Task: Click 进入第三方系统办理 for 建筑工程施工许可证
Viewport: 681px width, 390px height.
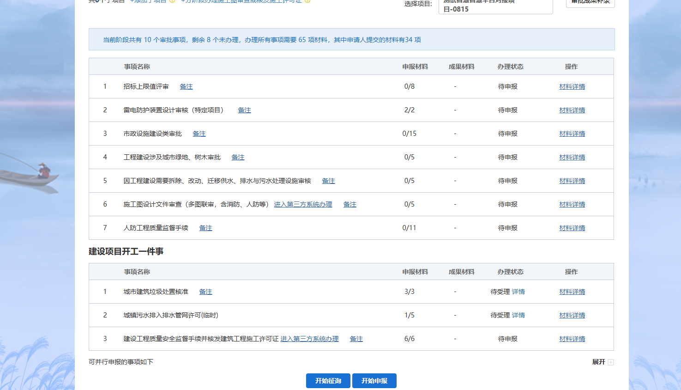Action: point(309,339)
